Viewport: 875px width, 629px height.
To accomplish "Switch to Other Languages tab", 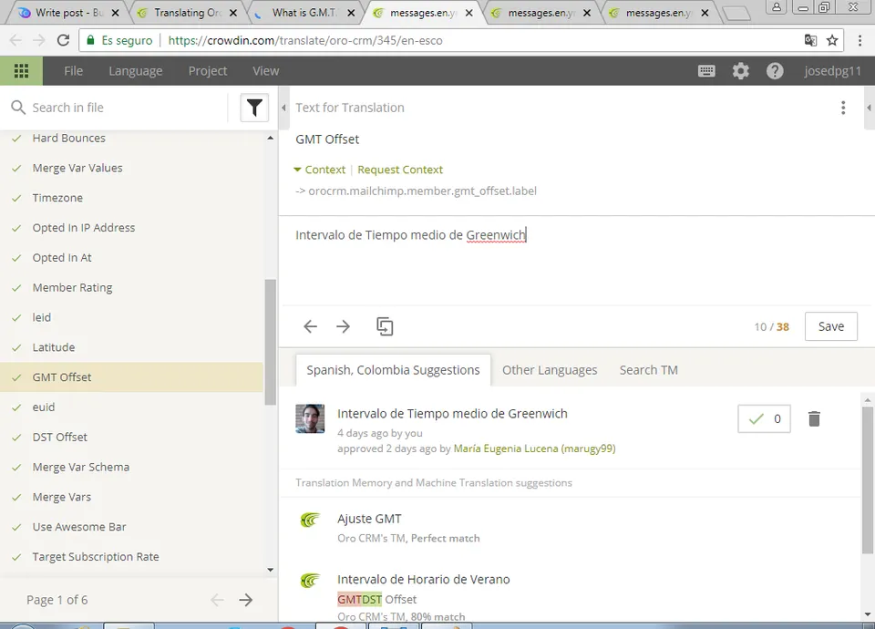I will pyautogui.click(x=550, y=370).
